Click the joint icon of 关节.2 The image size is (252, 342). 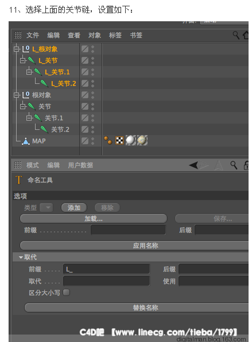(x=44, y=129)
